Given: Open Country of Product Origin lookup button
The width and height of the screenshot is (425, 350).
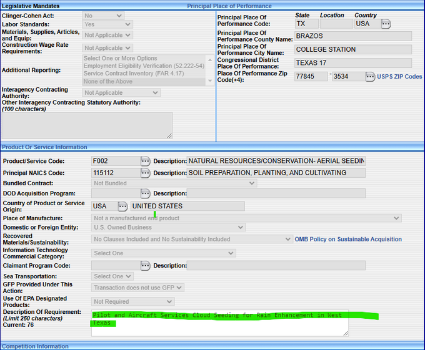Looking at the screenshot, I should [122, 207].
